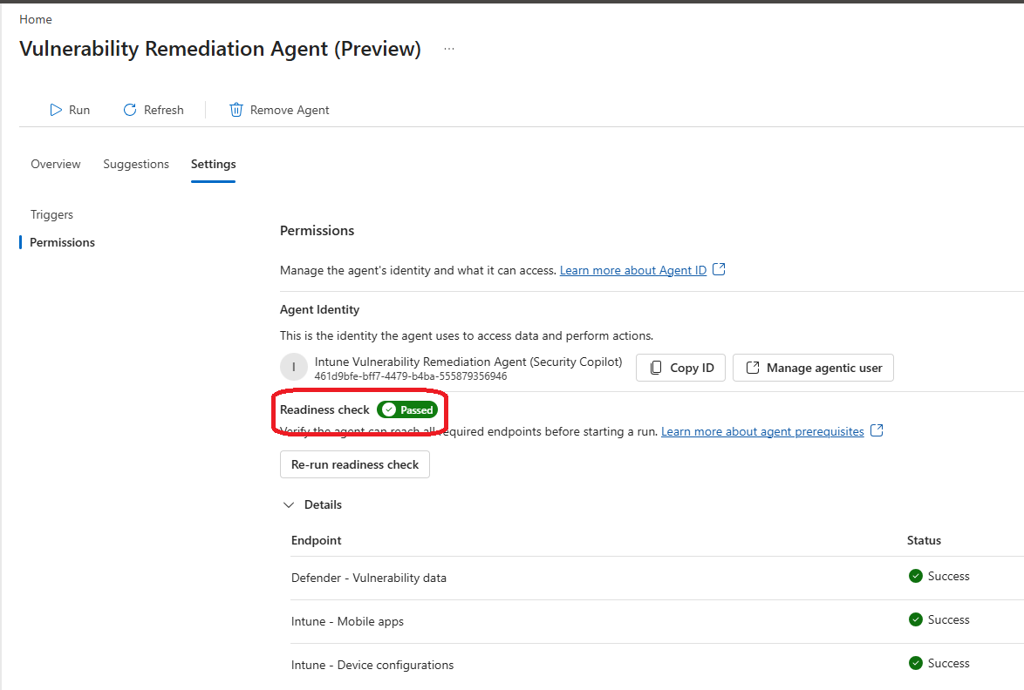Select Permissions in the side navigation
The height and width of the screenshot is (690, 1024).
62,242
